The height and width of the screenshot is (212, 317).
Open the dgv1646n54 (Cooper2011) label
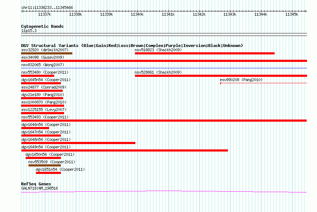pyautogui.click(x=46, y=124)
